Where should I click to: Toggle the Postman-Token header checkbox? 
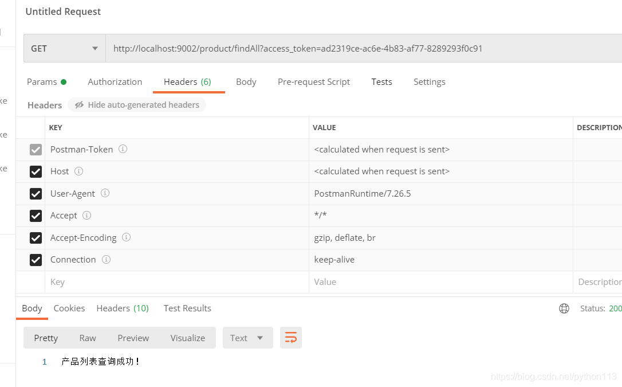(36, 150)
